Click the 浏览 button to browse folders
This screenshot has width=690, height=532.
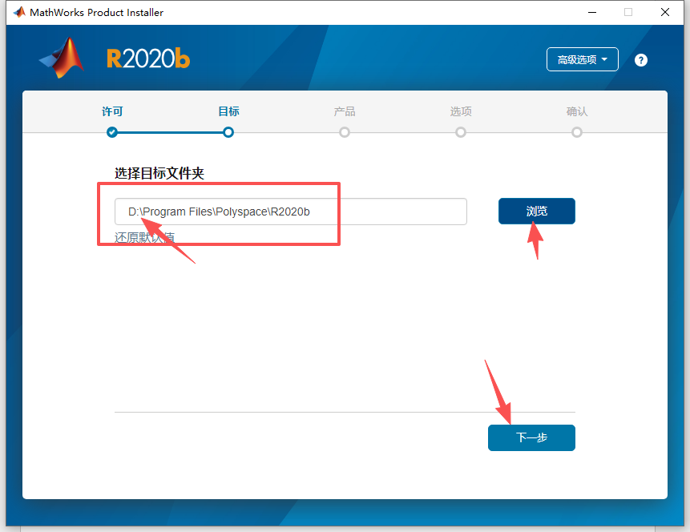pyautogui.click(x=536, y=211)
